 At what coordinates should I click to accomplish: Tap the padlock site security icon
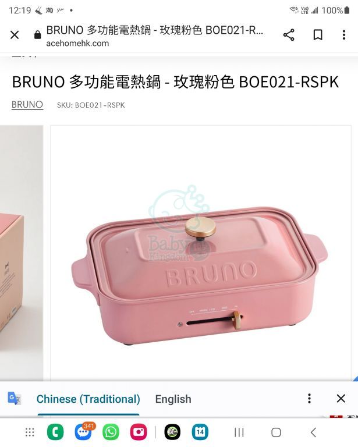click(37, 35)
